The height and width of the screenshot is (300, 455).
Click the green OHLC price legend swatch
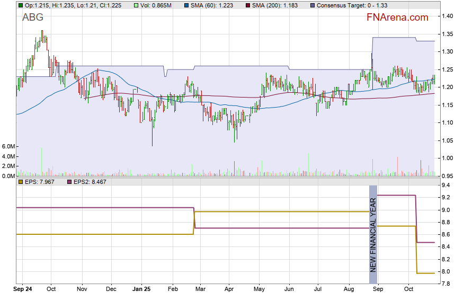[x=20, y=5]
